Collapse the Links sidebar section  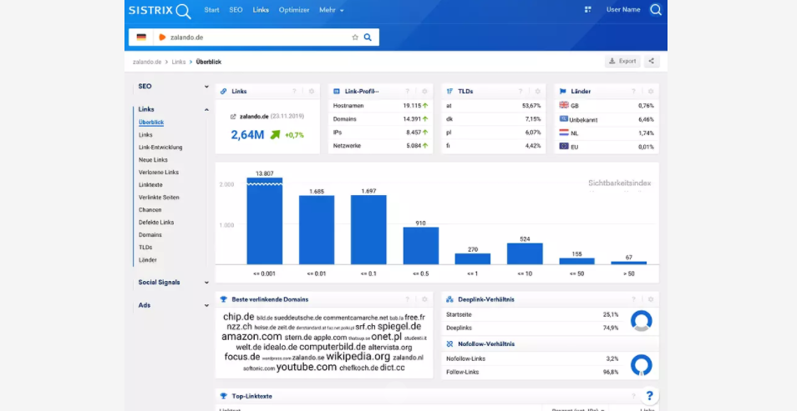[206, 109]
